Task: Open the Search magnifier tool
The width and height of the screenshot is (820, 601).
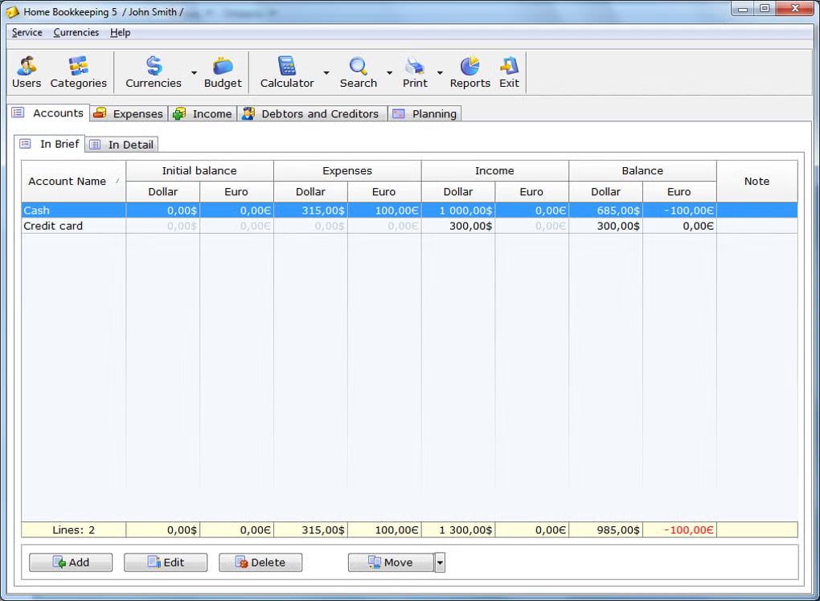Action: click(359, 72)
